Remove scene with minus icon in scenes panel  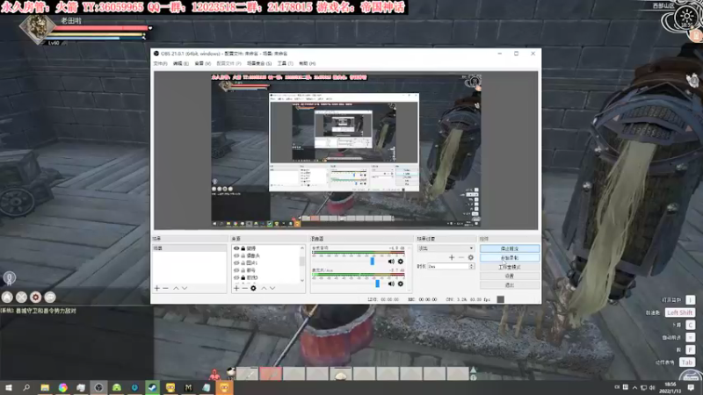click(x=165, y=289)
